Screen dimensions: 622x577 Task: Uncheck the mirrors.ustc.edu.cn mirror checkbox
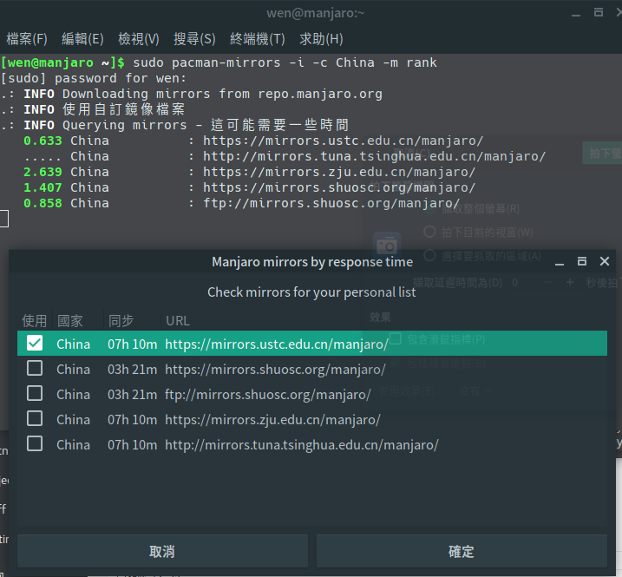point(35,344)
